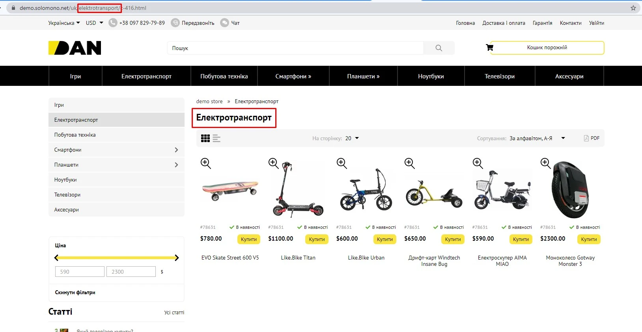The image size is (642, 332).
Task: Open the Українська language dropdown
Action: (x=64, y=23)
